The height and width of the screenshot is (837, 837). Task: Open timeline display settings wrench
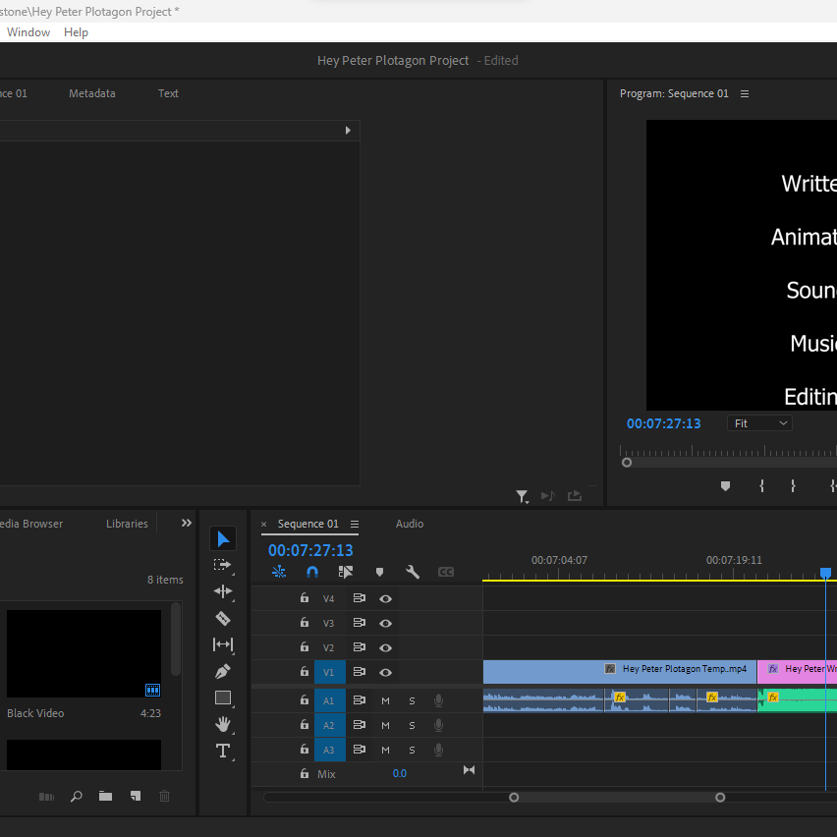click(413, 572)
